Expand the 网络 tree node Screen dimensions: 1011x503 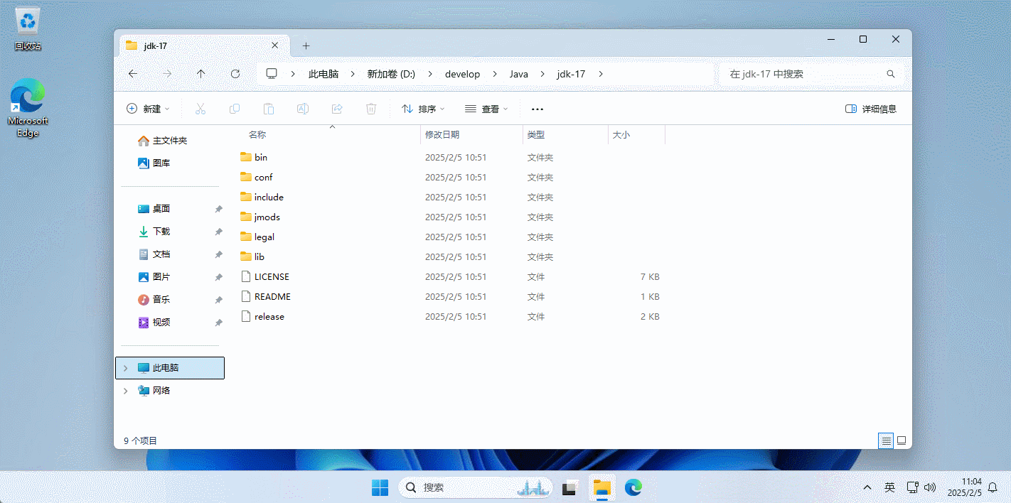126,391
